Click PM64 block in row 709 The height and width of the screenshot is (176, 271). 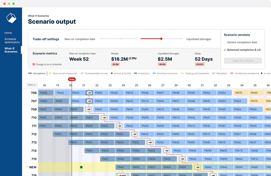pyautogui.click(x=255, y=109)
